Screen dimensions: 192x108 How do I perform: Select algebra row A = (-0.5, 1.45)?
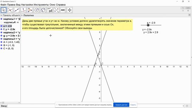tap(11, 42)
